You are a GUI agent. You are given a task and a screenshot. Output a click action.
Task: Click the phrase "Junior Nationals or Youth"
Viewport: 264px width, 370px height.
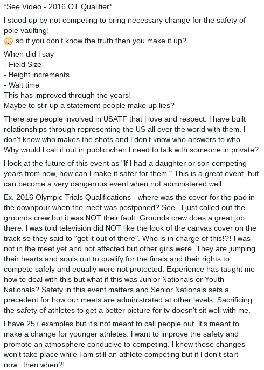(182, 280)
